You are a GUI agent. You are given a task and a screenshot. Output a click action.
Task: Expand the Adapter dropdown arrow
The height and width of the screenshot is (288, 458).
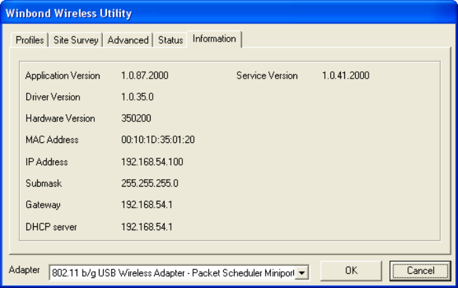coord(302,273)
